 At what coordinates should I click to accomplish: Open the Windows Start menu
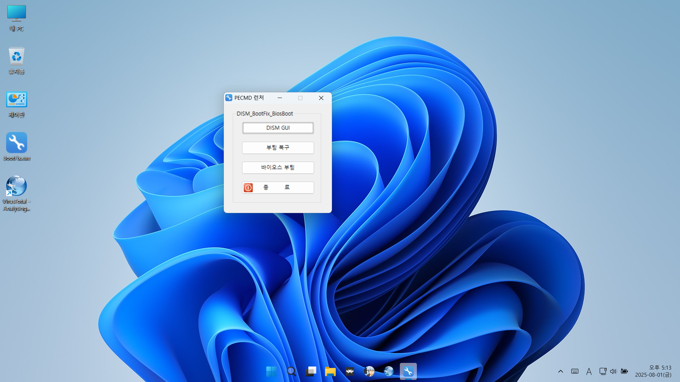tap(271, 371)
